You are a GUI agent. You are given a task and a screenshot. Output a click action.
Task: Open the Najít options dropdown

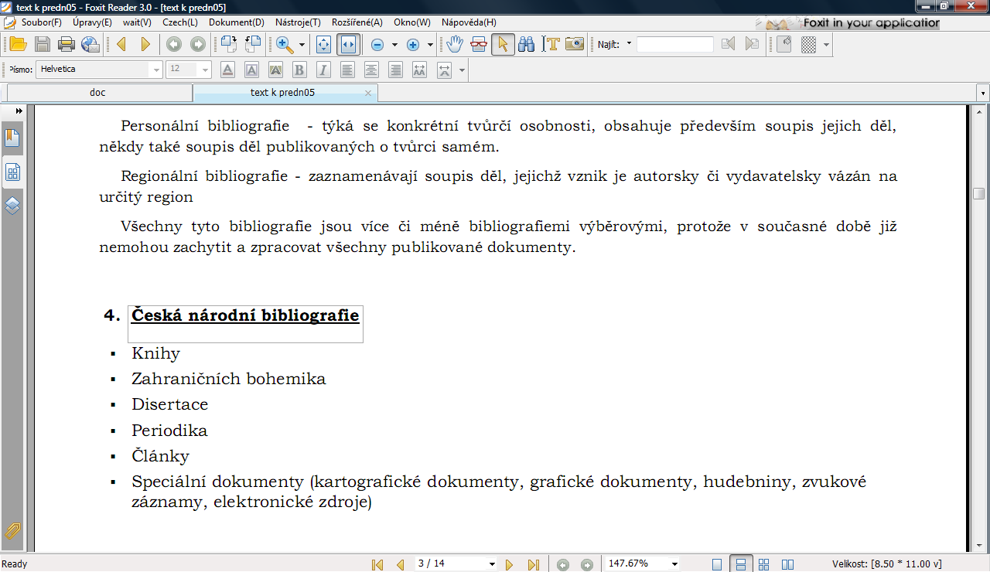(629, 44)
